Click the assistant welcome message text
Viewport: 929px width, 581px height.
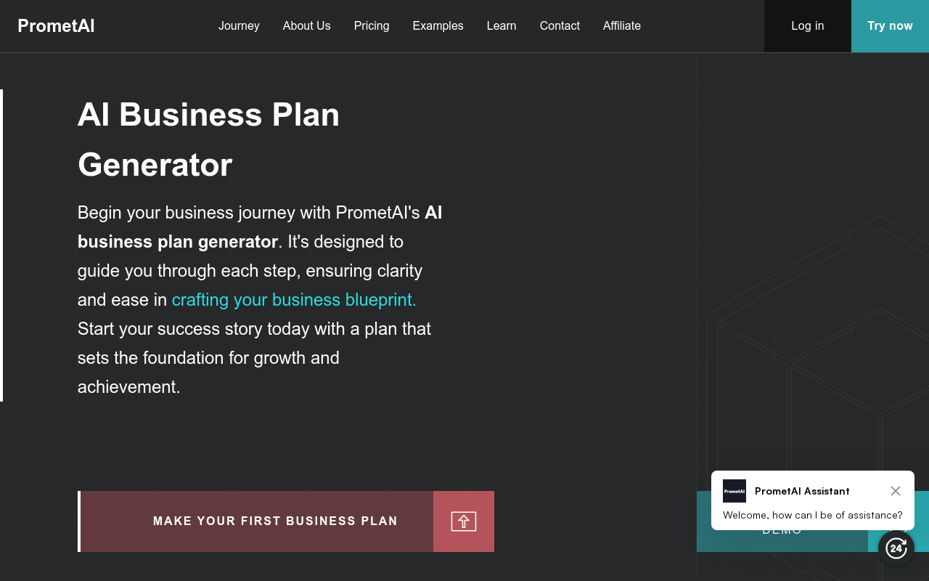(x=813, y=515)
